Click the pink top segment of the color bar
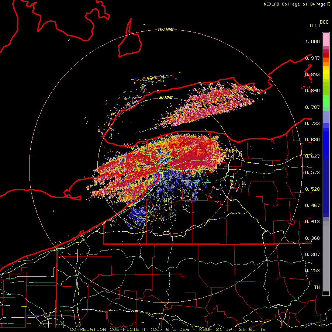Viewport: 332px width, 332px height. 326,39
